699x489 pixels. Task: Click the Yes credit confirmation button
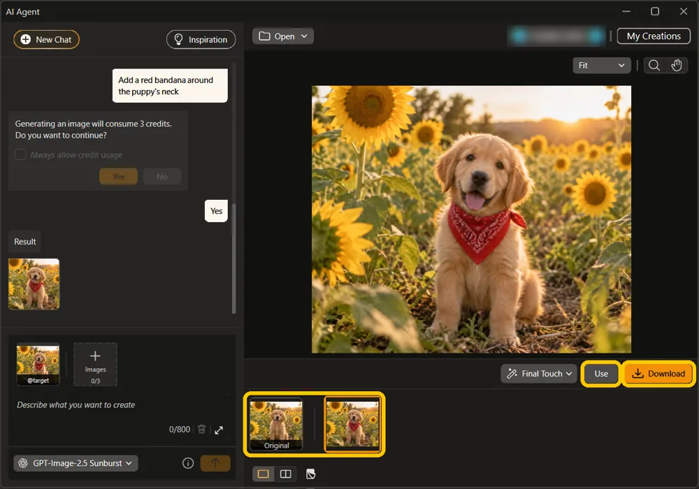tap(119, 176)
